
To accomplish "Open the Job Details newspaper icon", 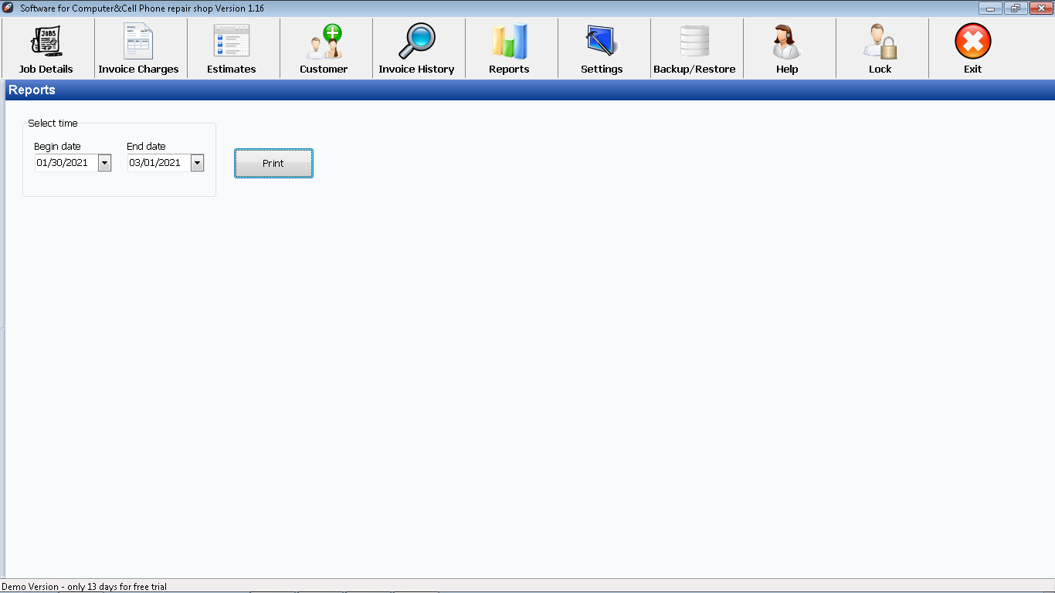I will pos(46,42).
